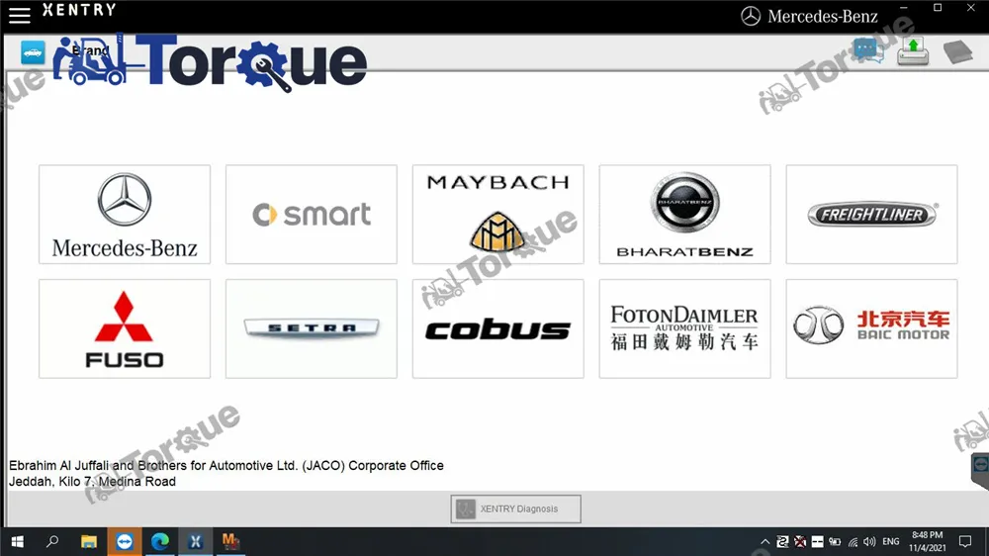Select the smart brand tile
Screen dimensions: 989x556
coord(311,215)
